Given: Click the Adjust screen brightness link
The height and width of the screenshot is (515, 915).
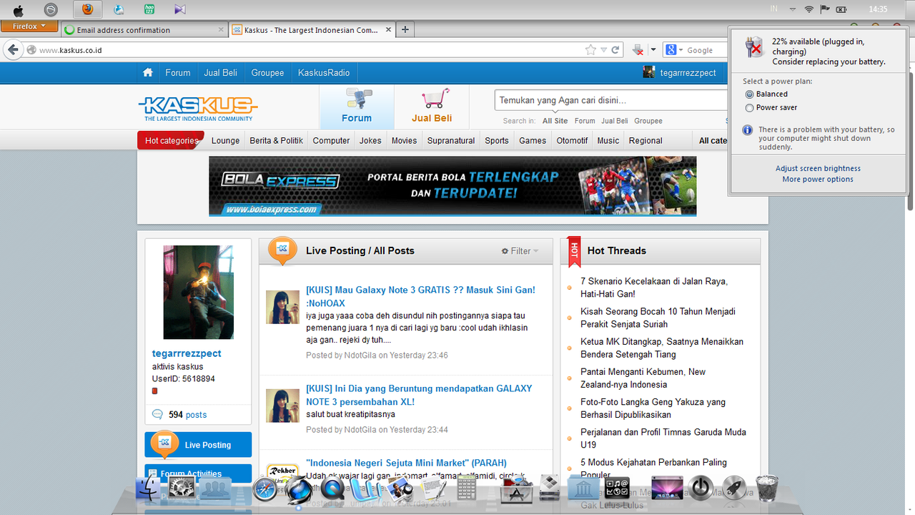Looking at the screenshot, I should click(818, 169).
